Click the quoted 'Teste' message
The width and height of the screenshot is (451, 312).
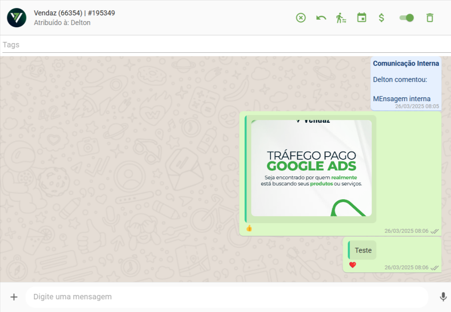(x=362, y=250)
